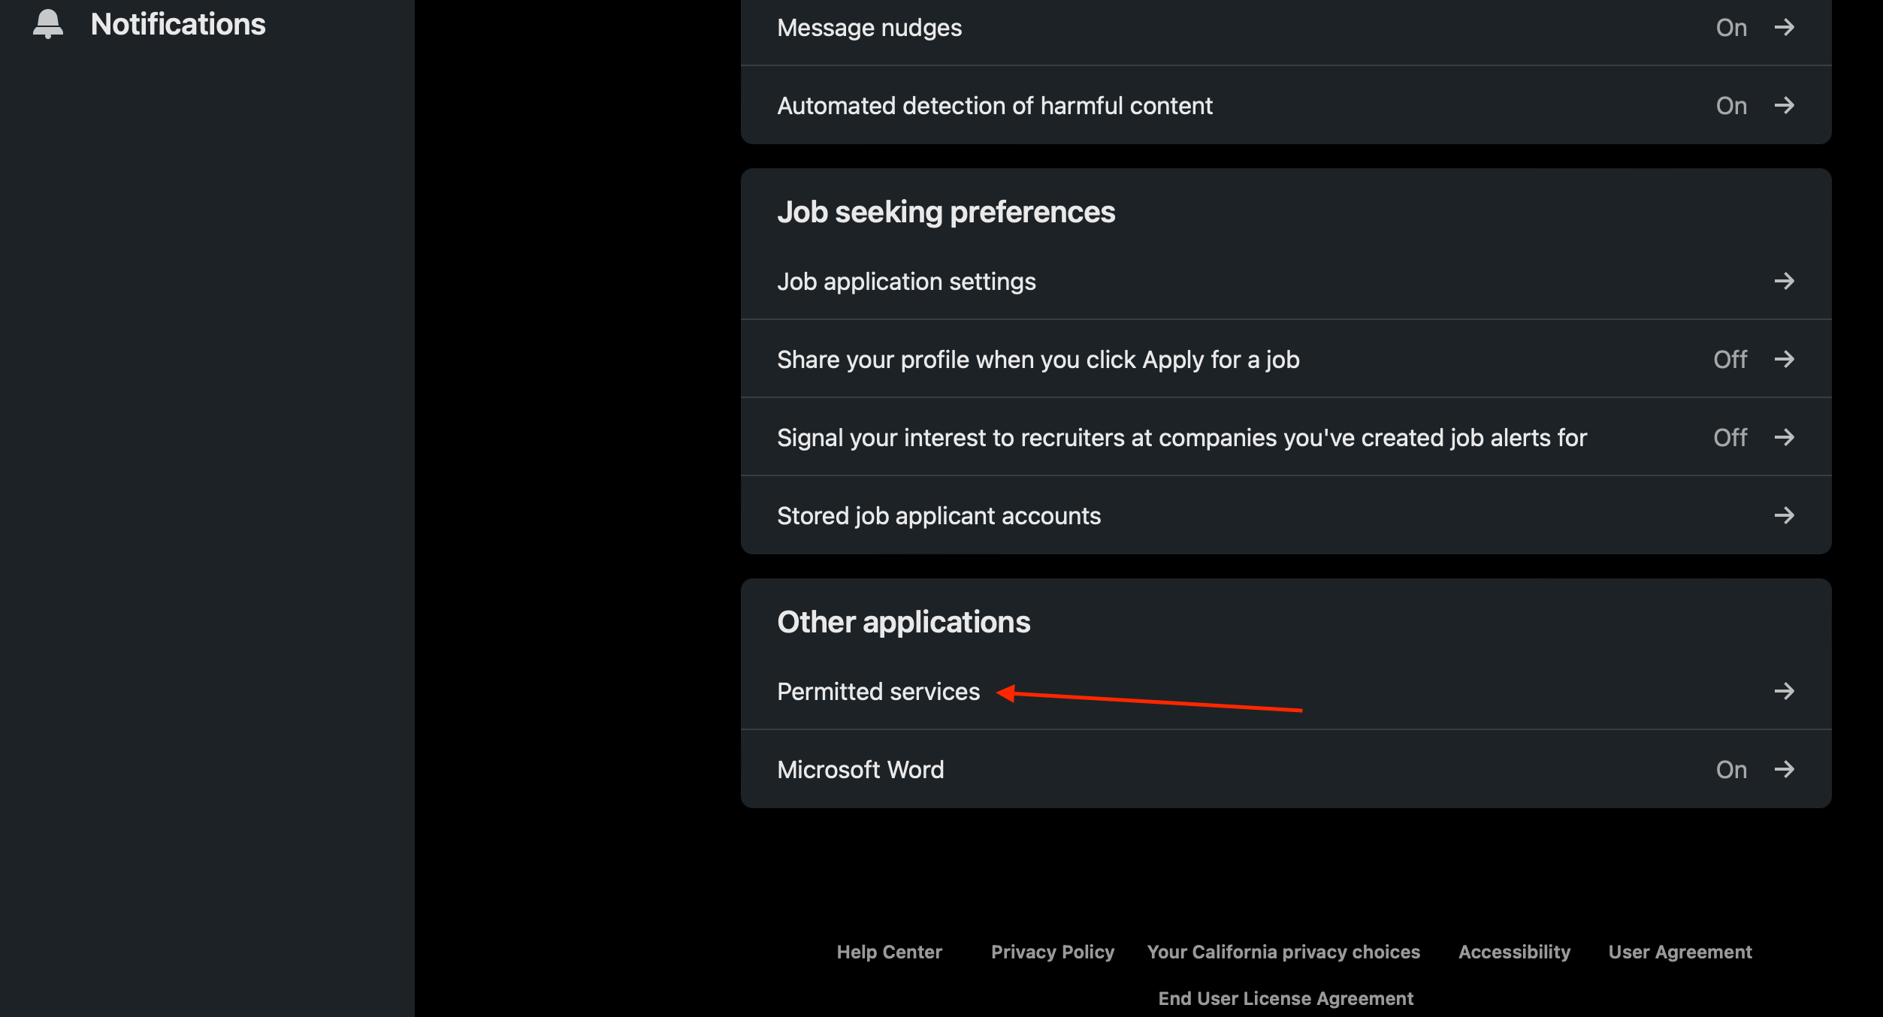Open Share your profile when applying setting
Image resolution: width=1883 pixels, height=1017 pixels.
coord(1286,360)
